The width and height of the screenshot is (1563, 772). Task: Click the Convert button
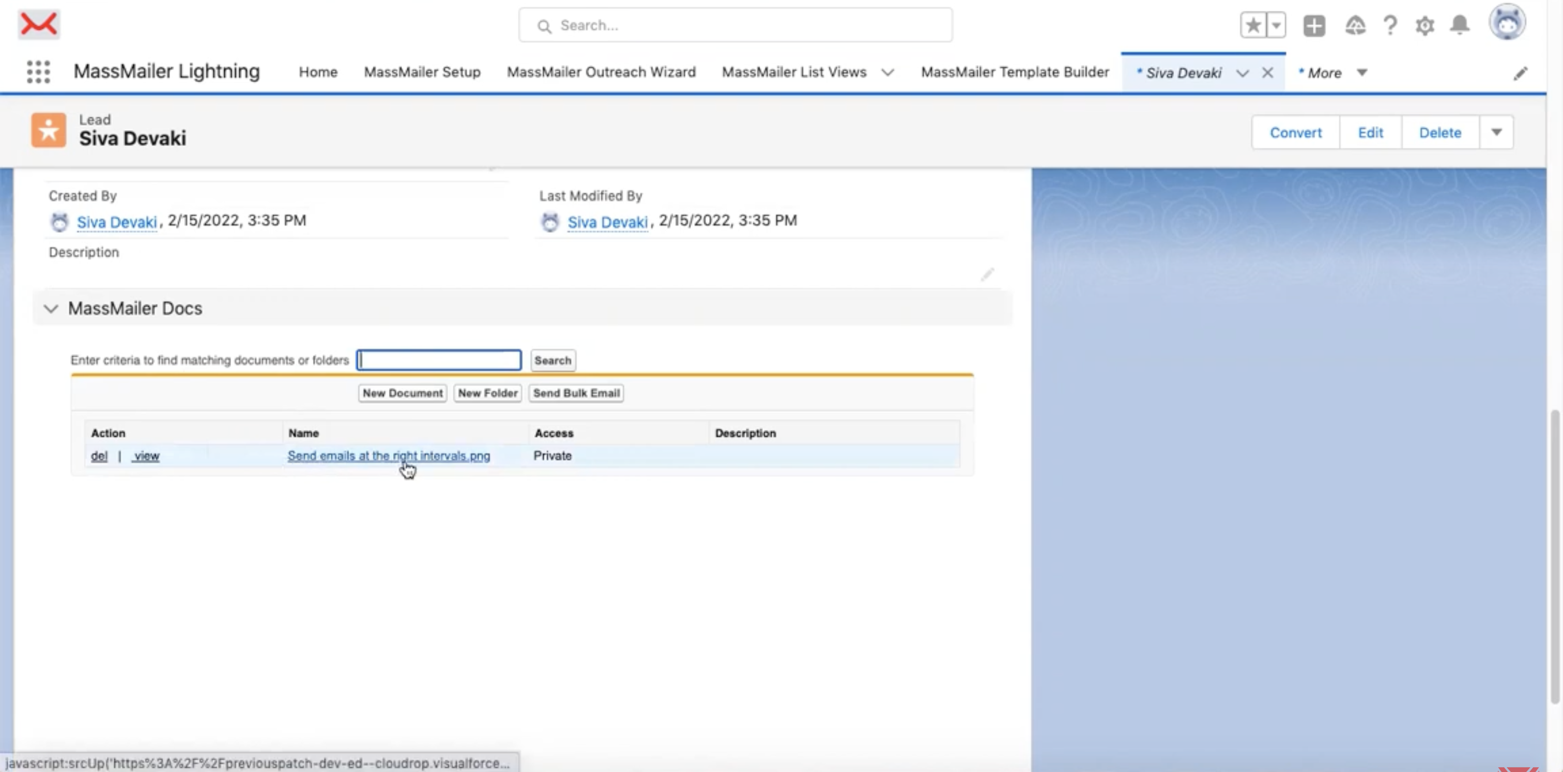tap(1295, 132)
